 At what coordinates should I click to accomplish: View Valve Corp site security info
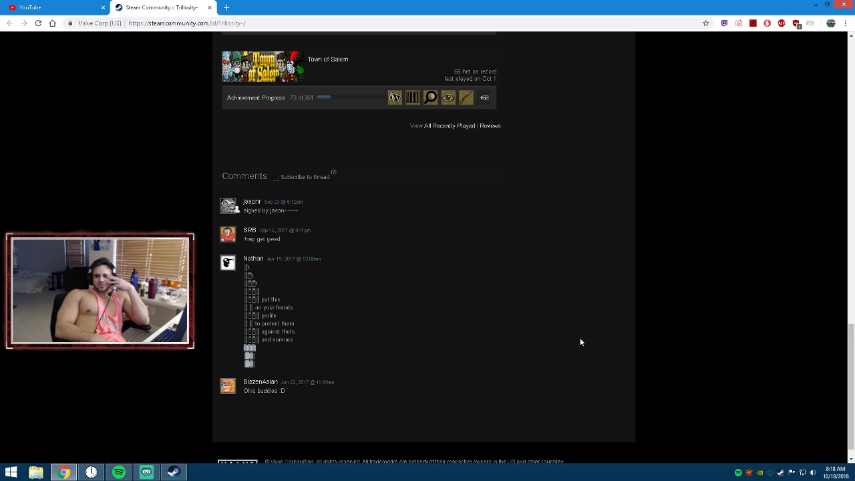point(95,23)
